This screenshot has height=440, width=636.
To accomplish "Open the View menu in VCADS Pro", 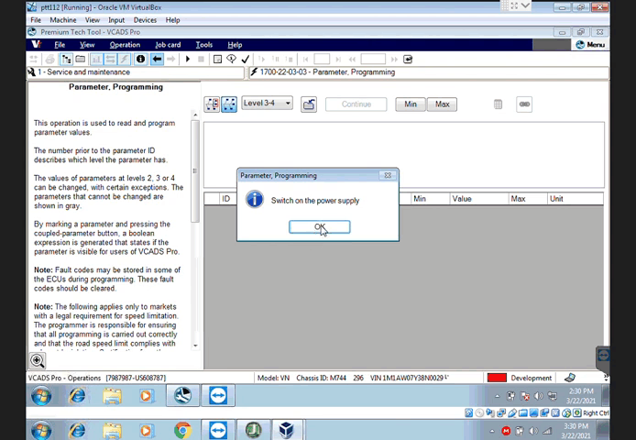I will pos(87,45).
